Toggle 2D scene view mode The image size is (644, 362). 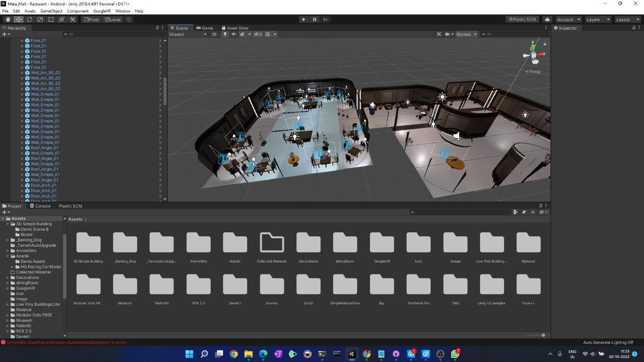coord(214,34)
